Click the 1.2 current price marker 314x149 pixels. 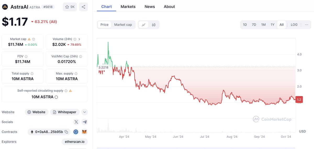pos(299,100)
